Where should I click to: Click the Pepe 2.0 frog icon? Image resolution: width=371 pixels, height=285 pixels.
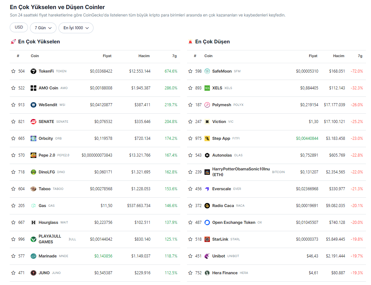tap(33, 155)
